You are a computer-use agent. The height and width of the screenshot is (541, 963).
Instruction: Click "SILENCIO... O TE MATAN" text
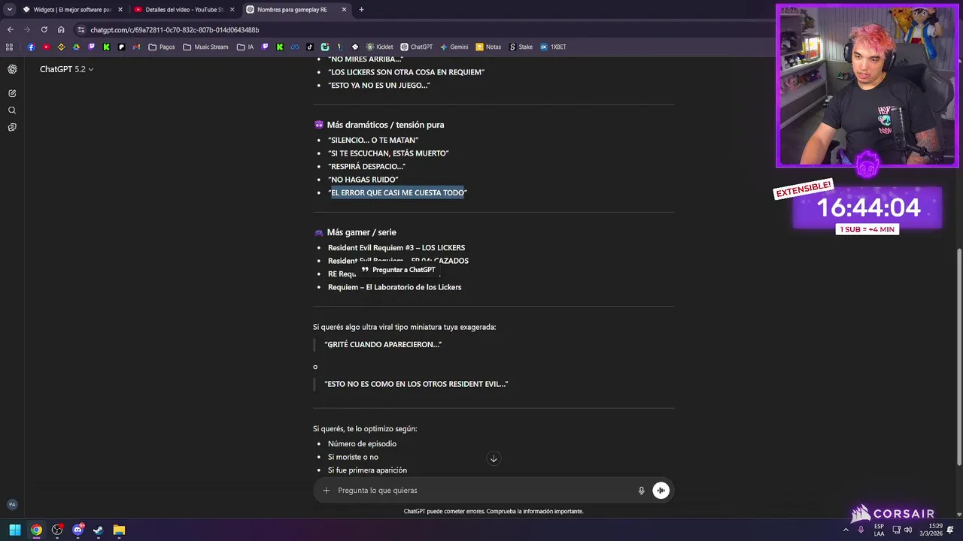tap(373, 141)
